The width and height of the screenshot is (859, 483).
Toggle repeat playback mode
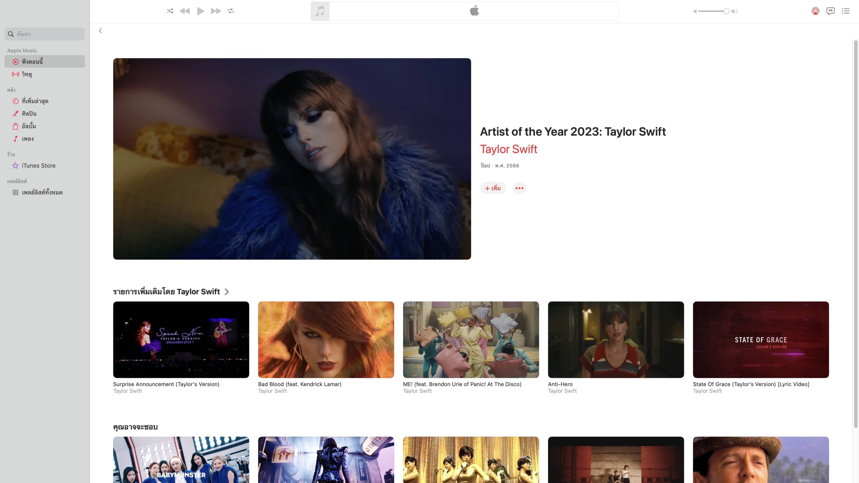[231, 11]
